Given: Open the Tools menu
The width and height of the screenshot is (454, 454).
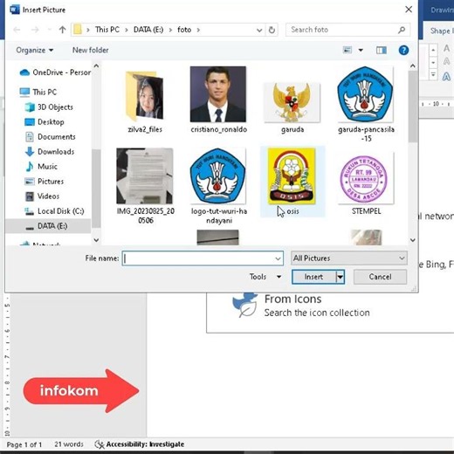Looking at the screenshot, I should click(x=265, y=277).
